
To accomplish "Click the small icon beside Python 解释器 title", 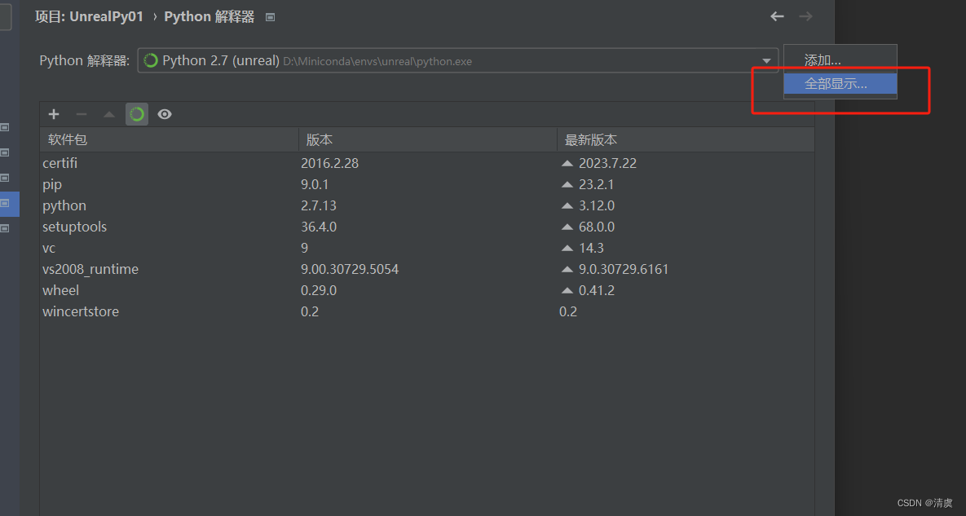I will pyautogui.click(x=269, y=15).
